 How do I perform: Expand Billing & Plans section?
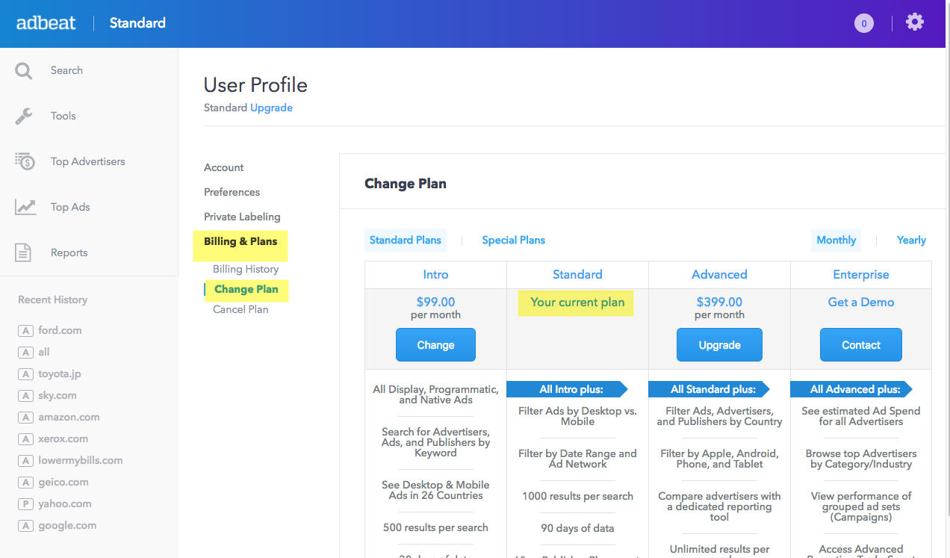click(x=240, y=241)
